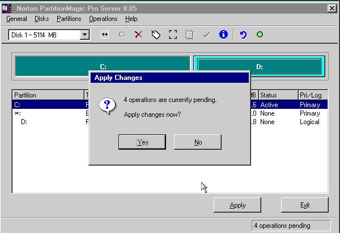Screen dimensions: 340x233
Task: Click the blue Undo arrow icon
Action: [243, 35]
